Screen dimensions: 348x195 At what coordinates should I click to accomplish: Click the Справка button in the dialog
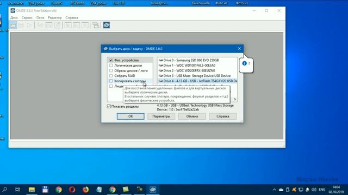click(x=223, y=116)
